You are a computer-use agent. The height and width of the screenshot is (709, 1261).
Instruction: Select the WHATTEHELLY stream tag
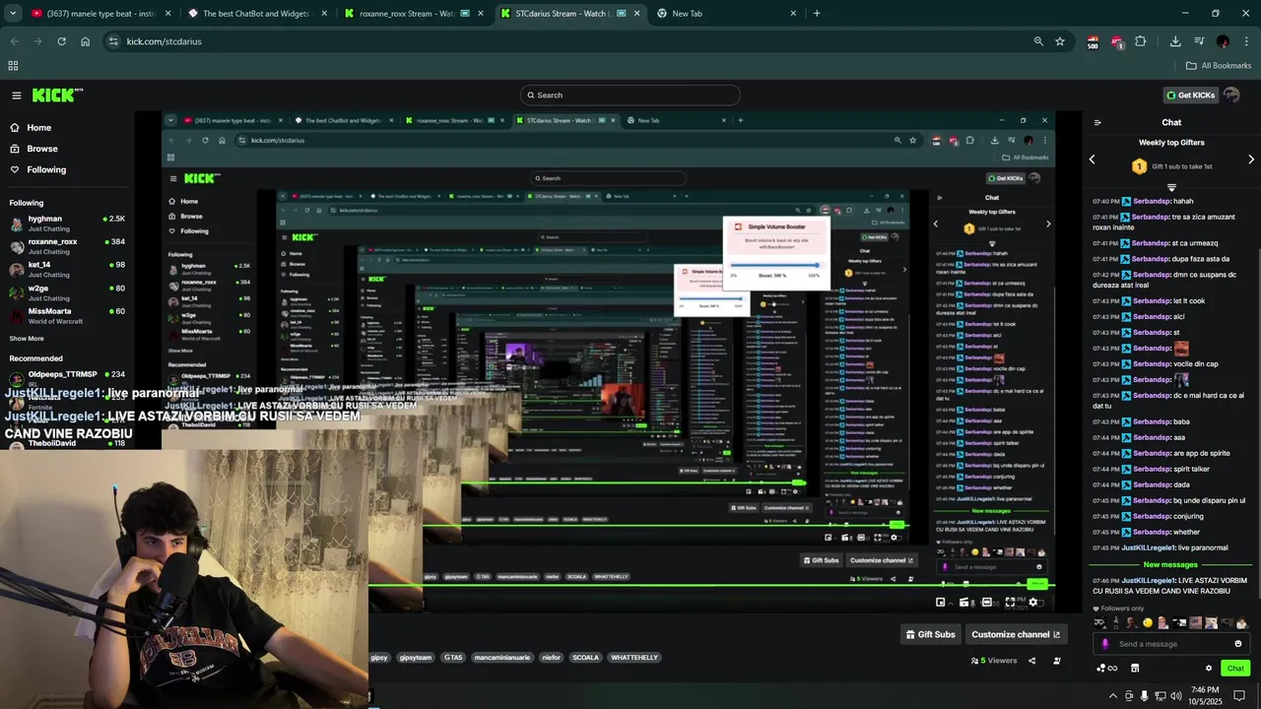tap(634, 658)
